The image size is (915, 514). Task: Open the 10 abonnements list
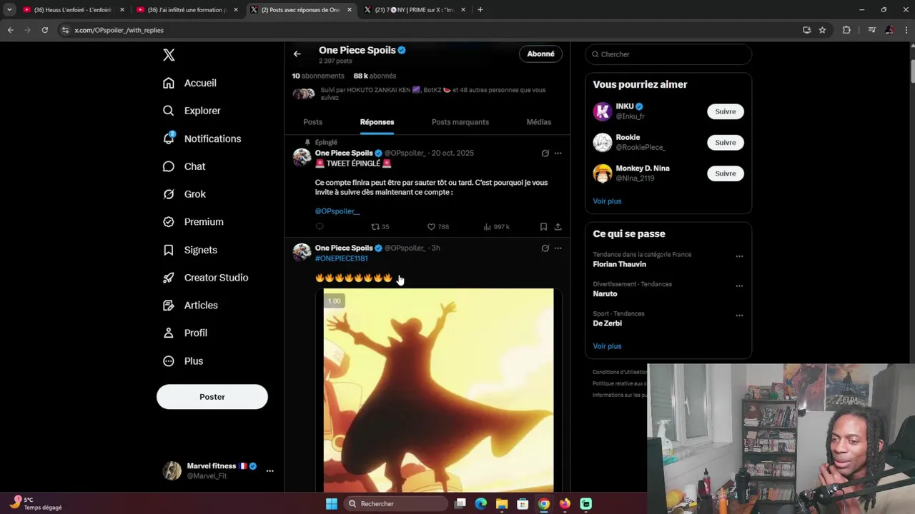pyautogui.click(x=318, y=76)
